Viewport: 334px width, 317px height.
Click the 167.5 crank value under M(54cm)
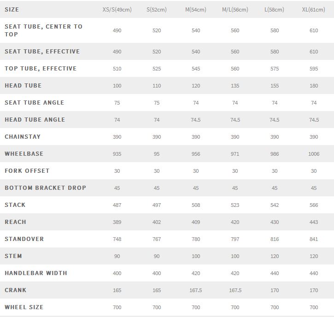[x=196, y=290]
